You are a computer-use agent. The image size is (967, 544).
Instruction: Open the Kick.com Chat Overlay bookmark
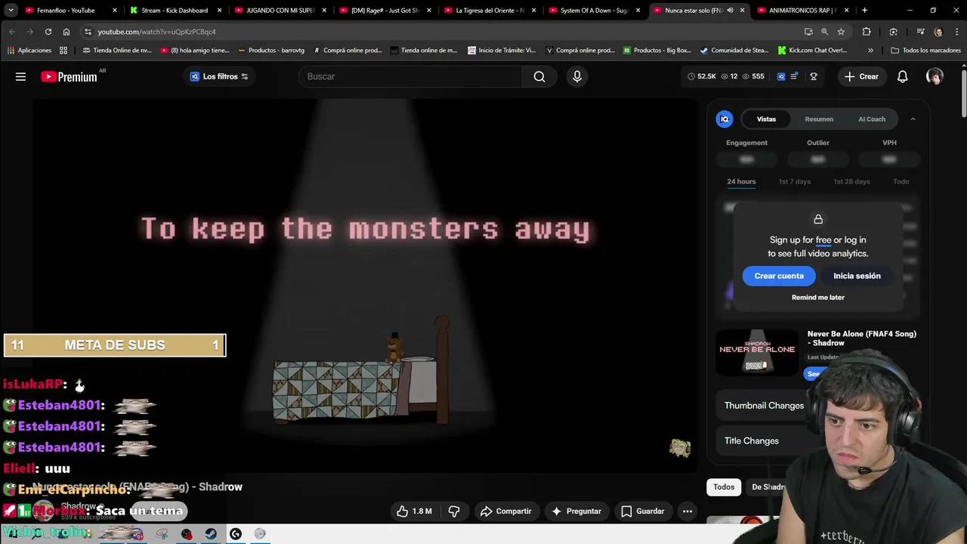[813, 51]
